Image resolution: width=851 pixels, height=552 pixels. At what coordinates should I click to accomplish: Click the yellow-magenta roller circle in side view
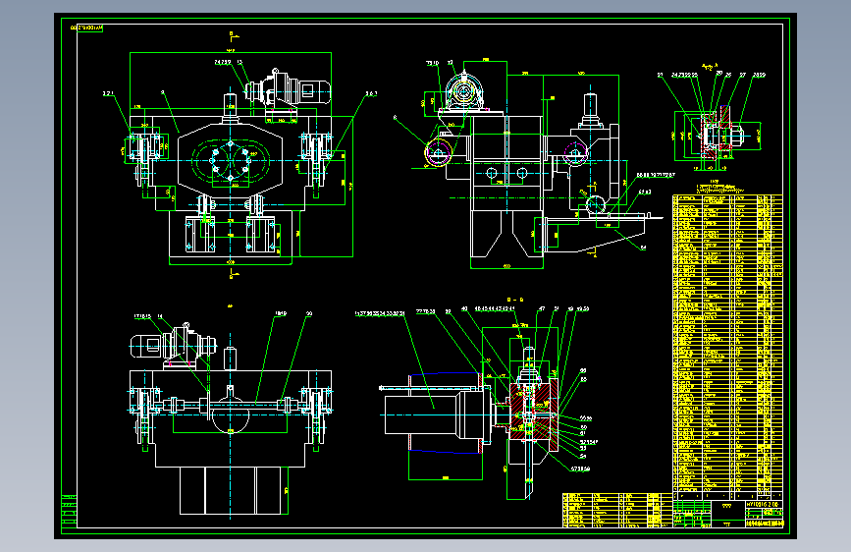[x=438, y=152]
